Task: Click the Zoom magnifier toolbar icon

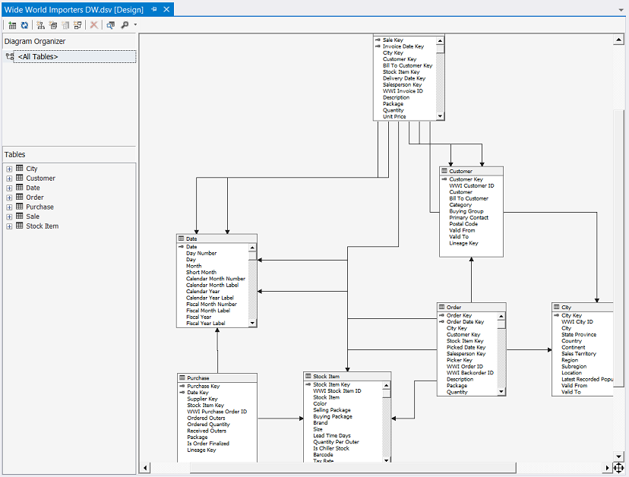Action: (x=125, y=25)
